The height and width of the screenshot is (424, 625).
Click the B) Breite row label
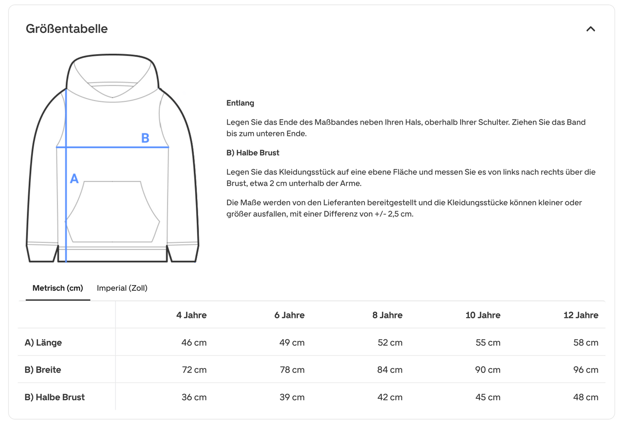[43, 370]
